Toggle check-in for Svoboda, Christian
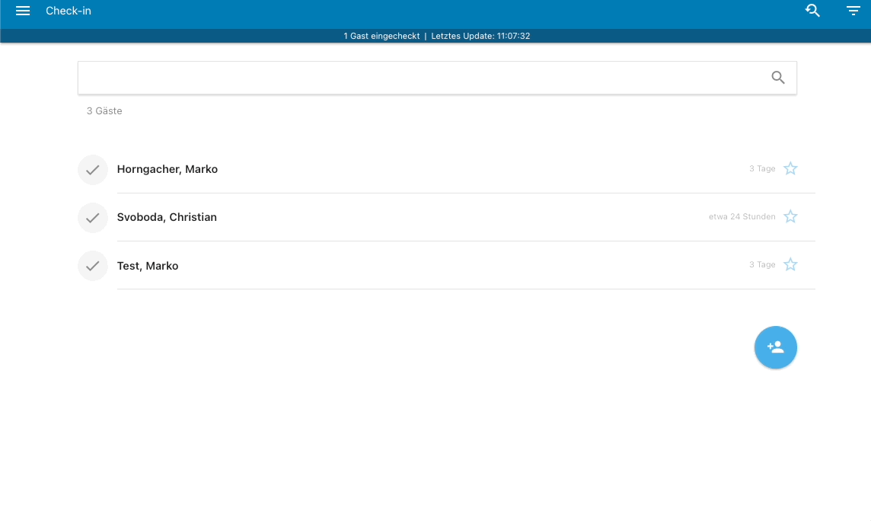Image resolution: width=871 pixels, height=521 pixels. pos(93,218)
